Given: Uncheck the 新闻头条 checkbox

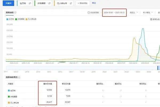Looking at the screenshot, I should (x=151, y=19).
